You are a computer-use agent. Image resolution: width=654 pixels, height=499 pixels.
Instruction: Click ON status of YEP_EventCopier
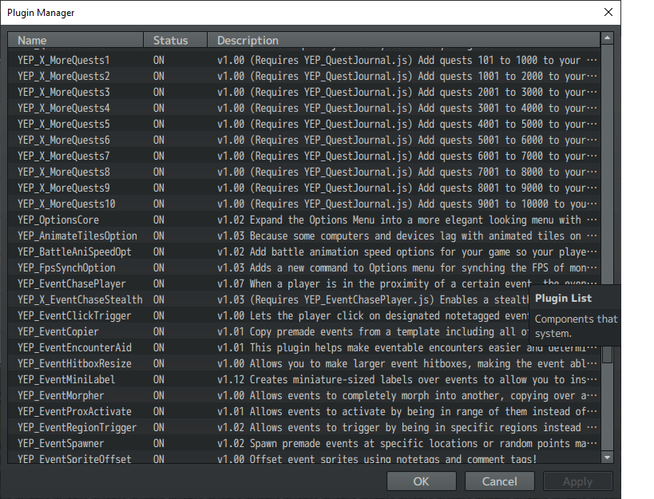click(x=158, y=331)
